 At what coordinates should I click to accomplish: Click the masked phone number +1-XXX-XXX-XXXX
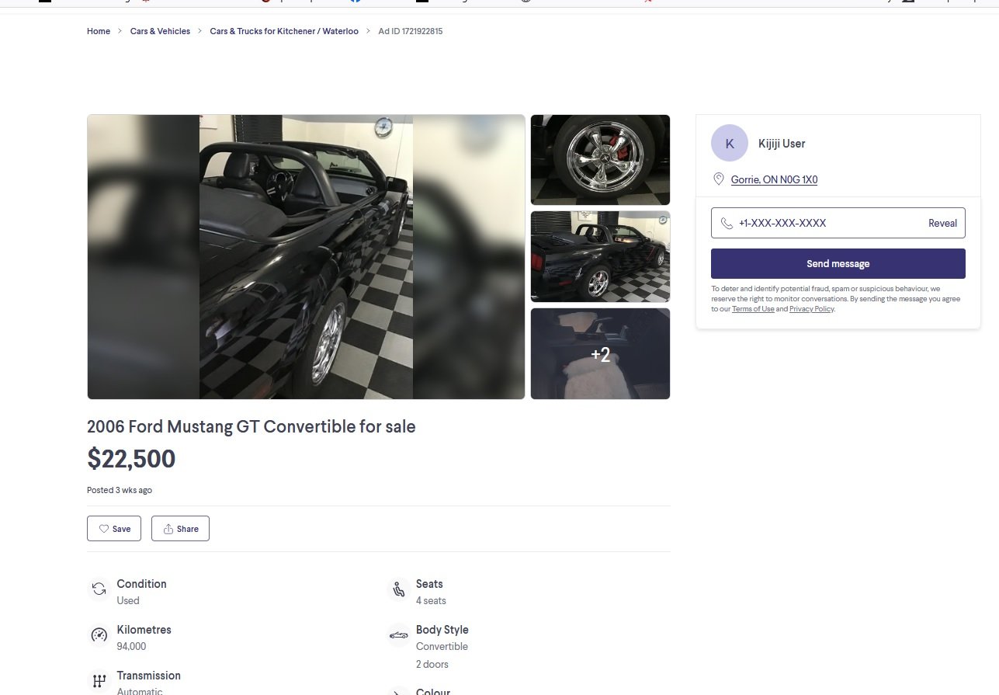[782, 223]
